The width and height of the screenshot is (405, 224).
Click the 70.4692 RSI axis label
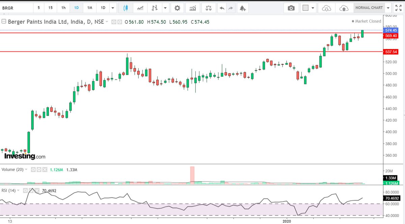[391, 198]
